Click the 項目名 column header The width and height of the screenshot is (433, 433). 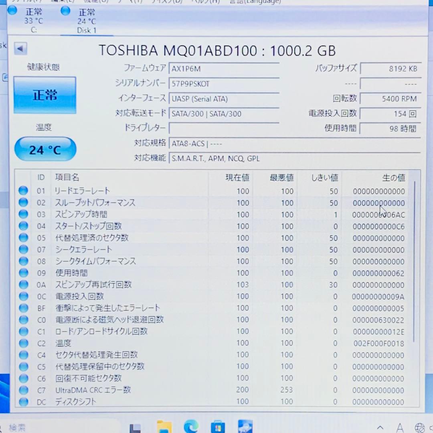pos(67,177)
